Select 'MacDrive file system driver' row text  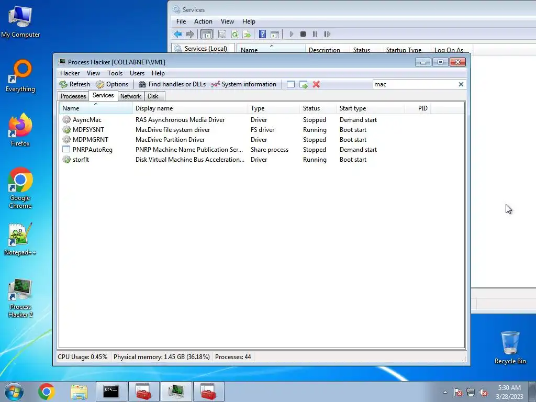coord(173,130)
